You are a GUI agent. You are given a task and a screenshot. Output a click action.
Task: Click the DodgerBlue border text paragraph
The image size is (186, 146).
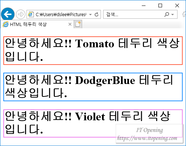coord(93,87)
